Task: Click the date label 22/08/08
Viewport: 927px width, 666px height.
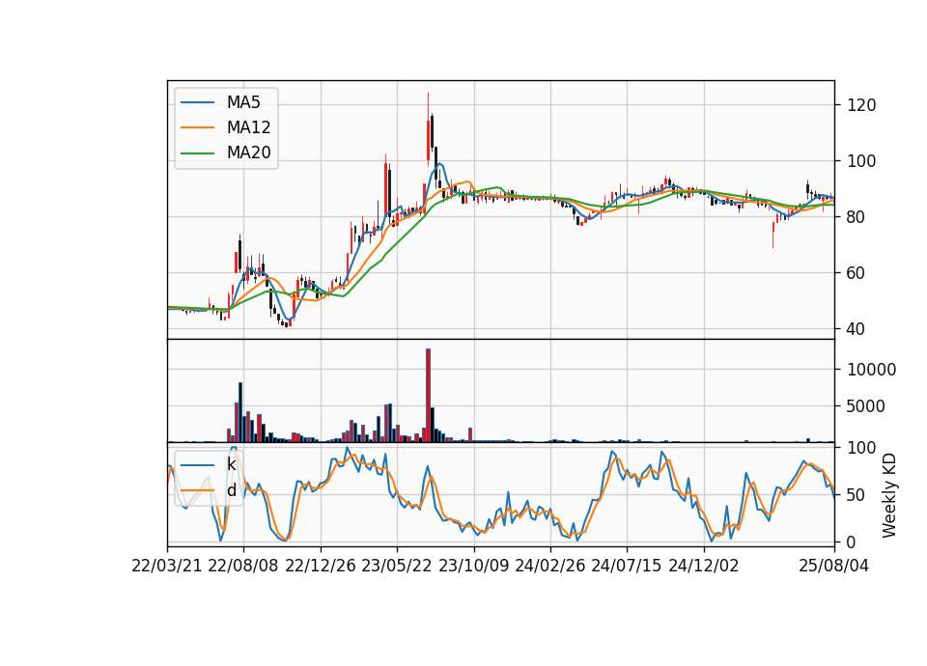Action: point(243,567)
